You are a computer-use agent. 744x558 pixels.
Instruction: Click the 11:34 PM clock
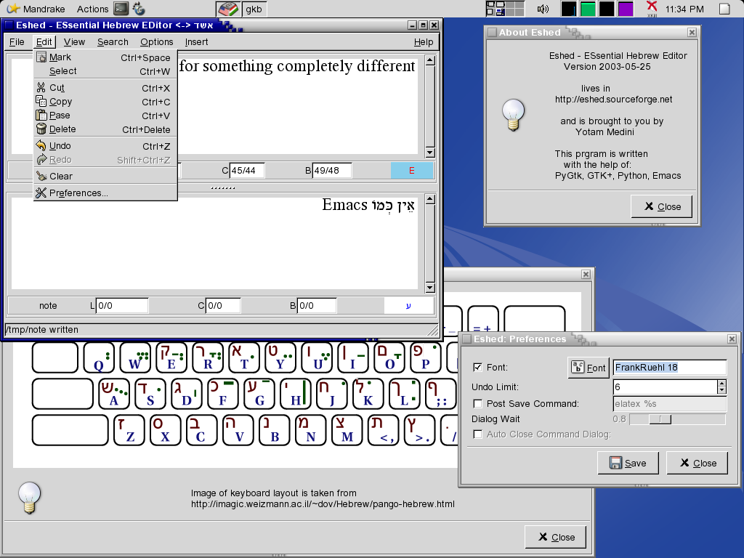point(684,9)
